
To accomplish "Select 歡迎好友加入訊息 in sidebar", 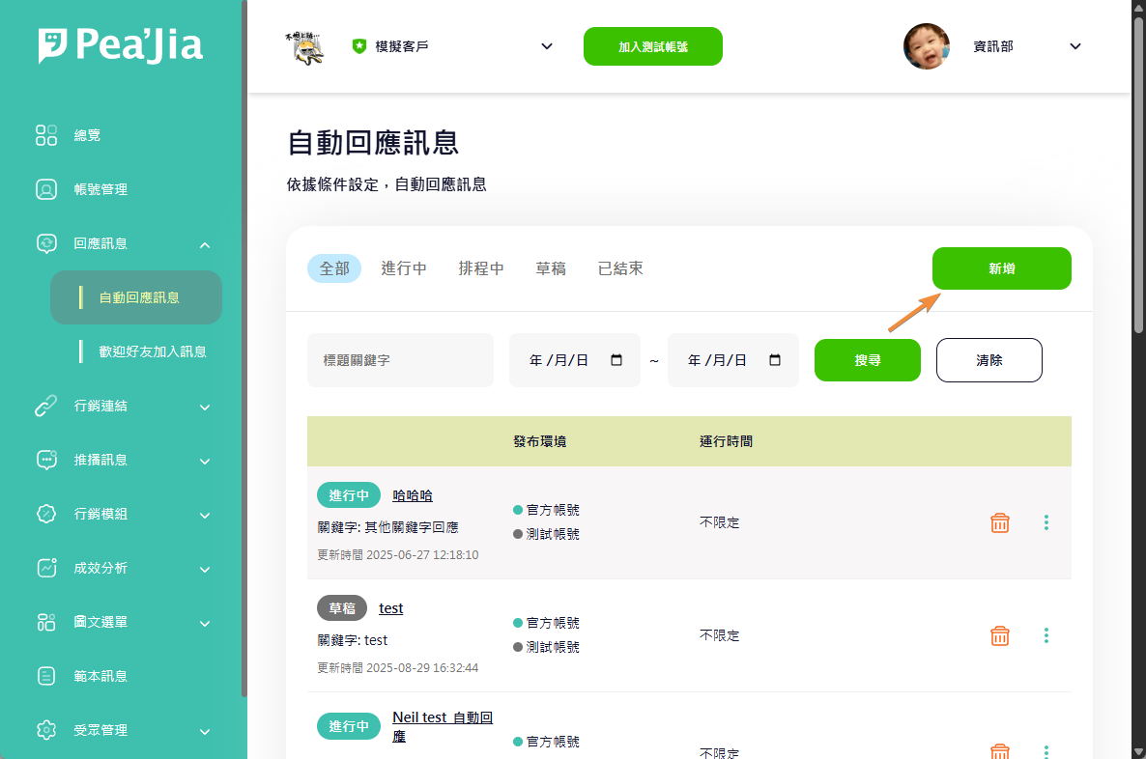I will [153, 351].
